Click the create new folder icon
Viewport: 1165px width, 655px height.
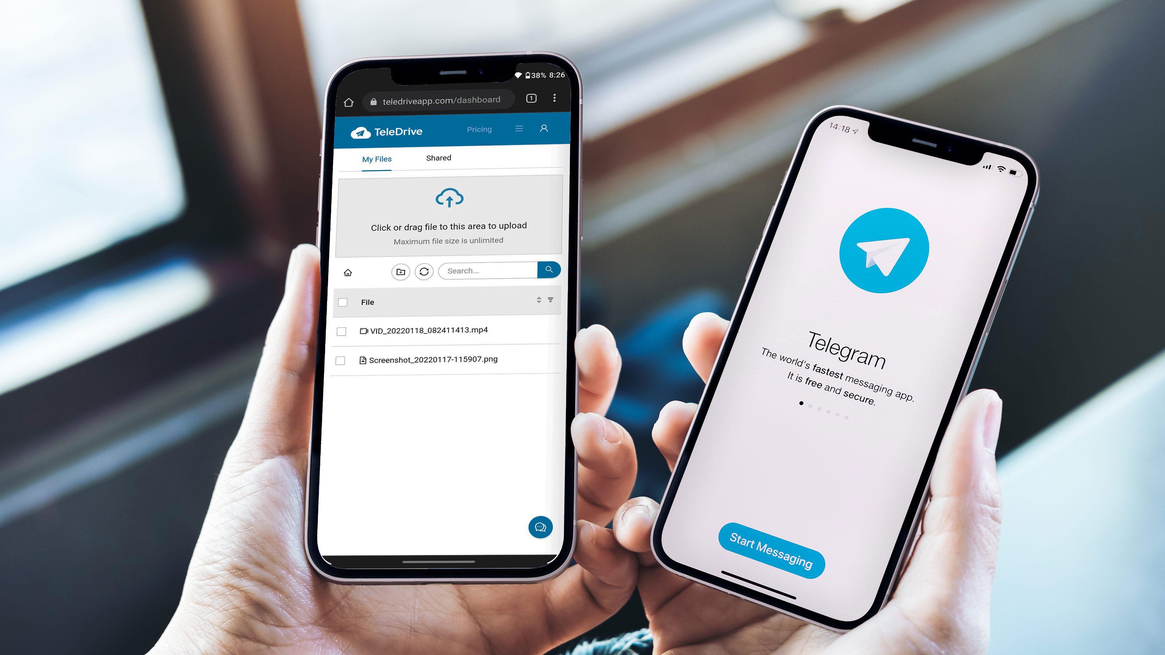click(401, 270)
